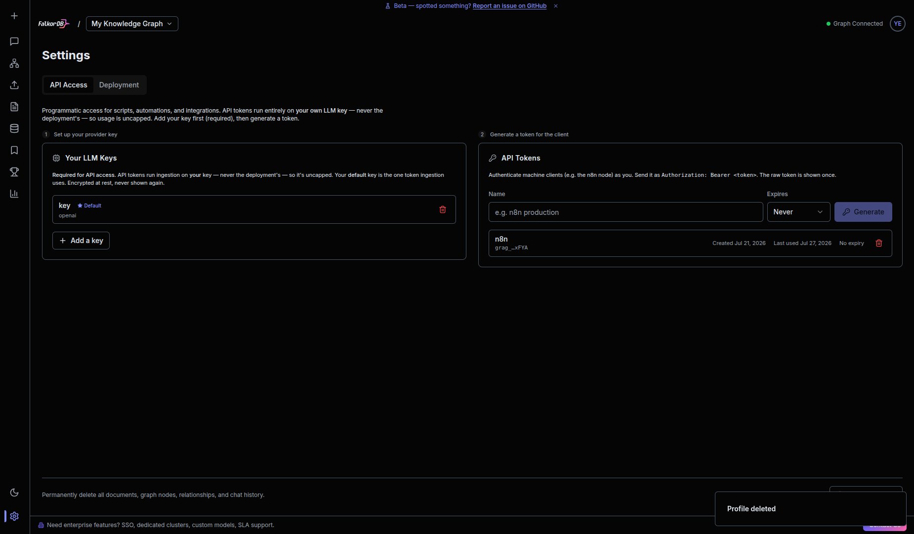Click the Graph Connected status
Viewport: 914px width, 534px height.
[x=855, y=24]
